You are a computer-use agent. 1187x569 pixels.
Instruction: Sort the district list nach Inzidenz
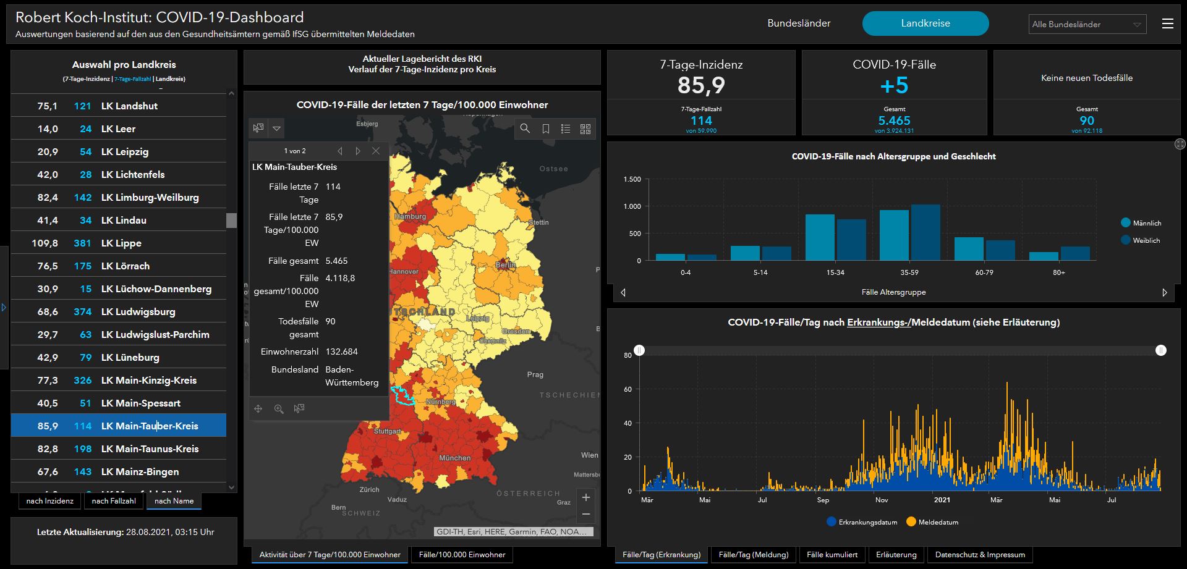click(x=50, y=501)
